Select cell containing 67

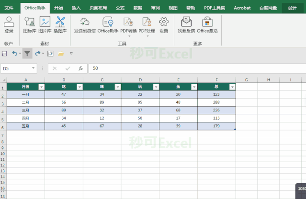pos(102,126)
